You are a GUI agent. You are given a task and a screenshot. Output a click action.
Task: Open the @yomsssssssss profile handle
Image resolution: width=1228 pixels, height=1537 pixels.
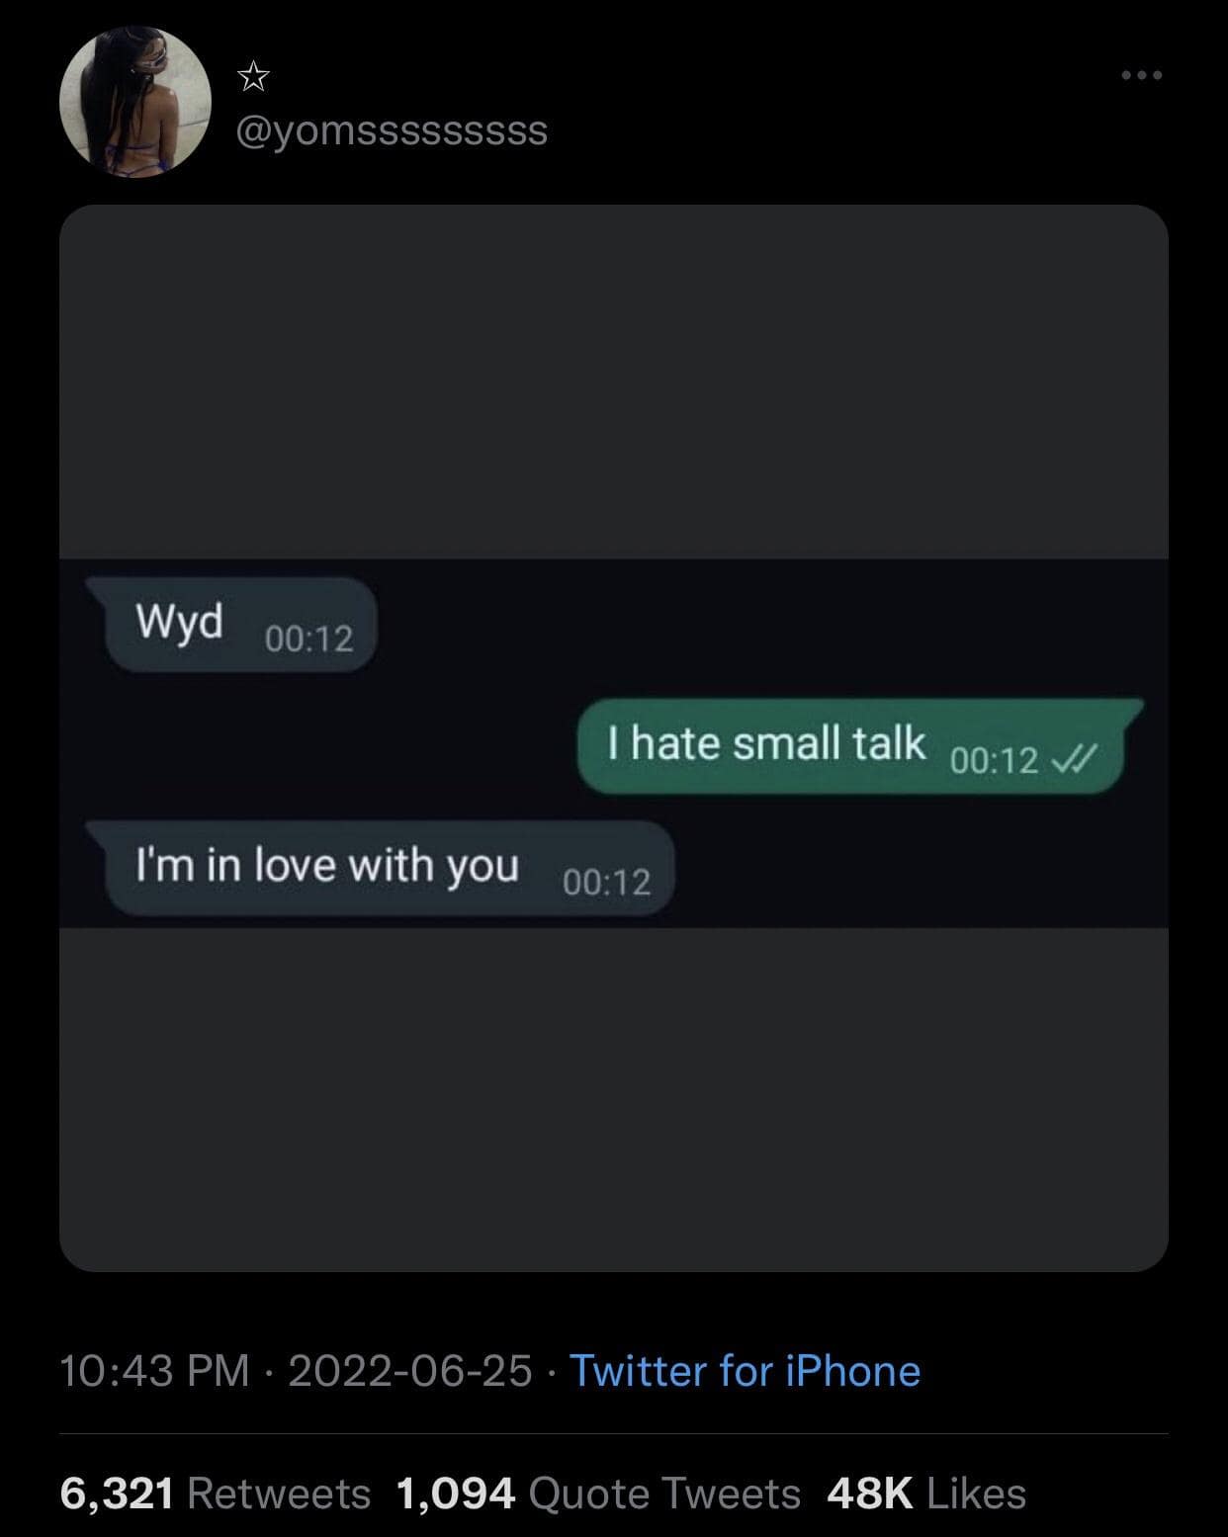tap(392, 130)
